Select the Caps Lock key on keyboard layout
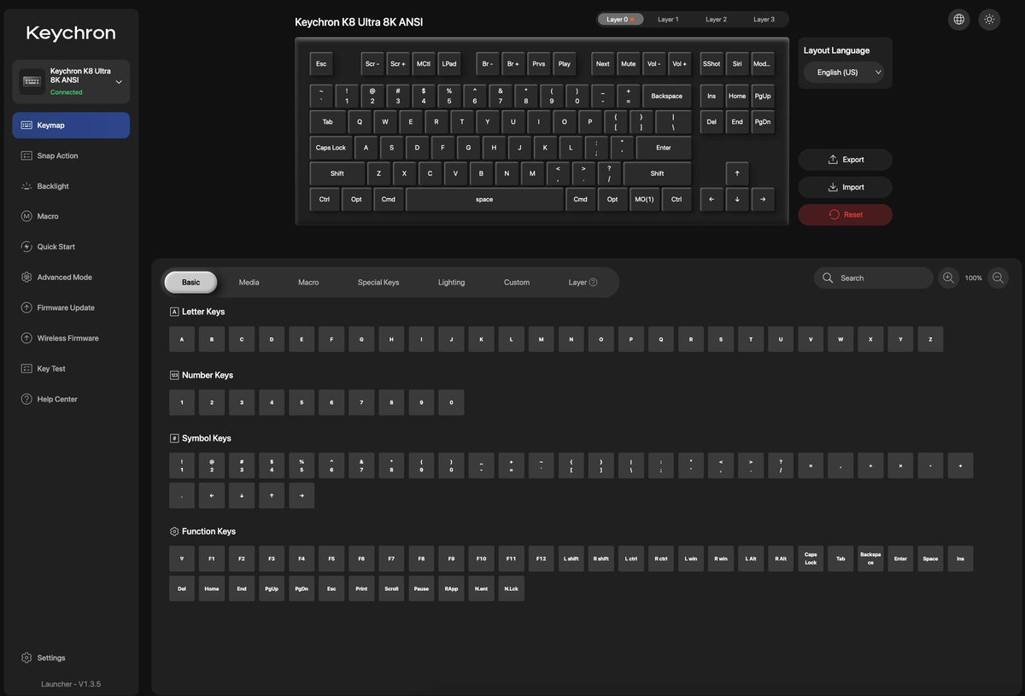This screenshot has width=1025, height=696. pyautogui.click(x=331, y=148)
